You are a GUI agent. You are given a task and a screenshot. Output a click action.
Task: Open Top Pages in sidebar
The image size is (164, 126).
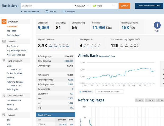click(x=12, y=31)
